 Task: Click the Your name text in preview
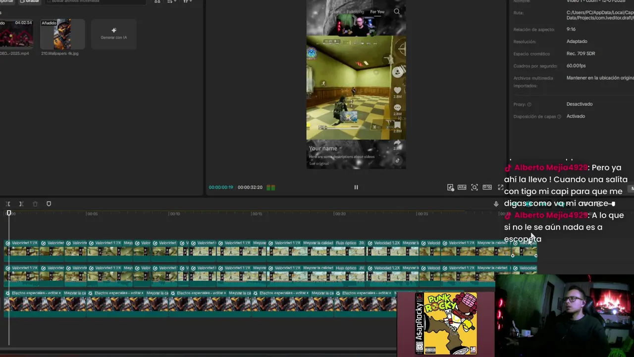[323, 148]
